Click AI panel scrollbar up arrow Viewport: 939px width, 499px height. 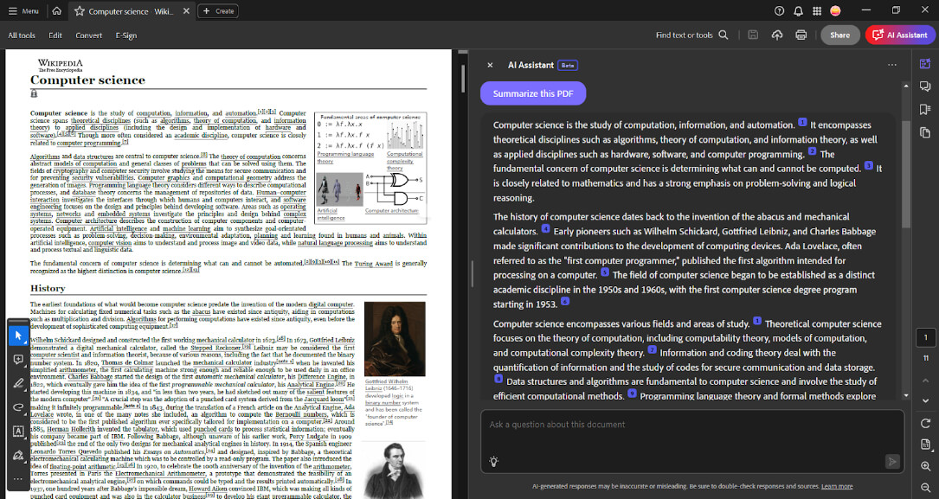click(906, 86)
